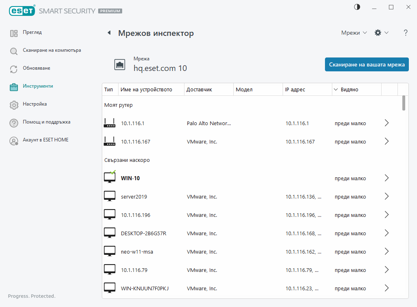The height and width of the screenshot is (307, 417).
Task: Click the network port icon beside hq.eset.com
Action: click(120, 65)
